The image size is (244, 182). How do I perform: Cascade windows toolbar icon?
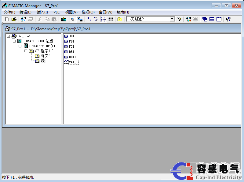[x=205, y=19]
